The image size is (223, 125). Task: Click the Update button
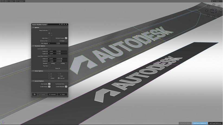(x=42, y=94)
